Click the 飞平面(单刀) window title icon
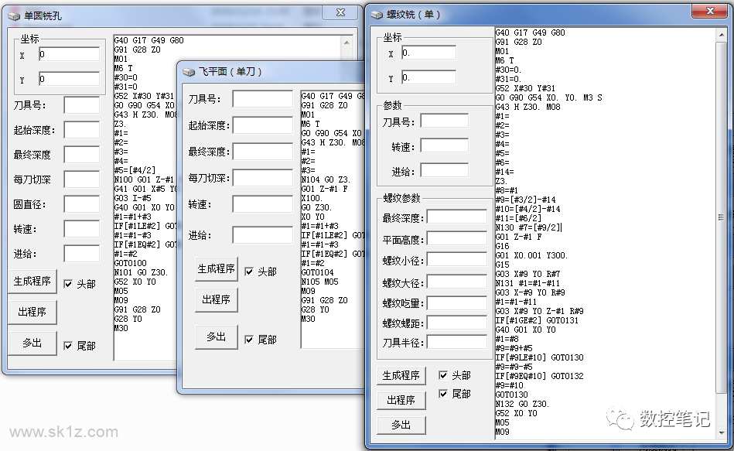The width and height of the screenshot is (734, 451). (x=188, y=72)
